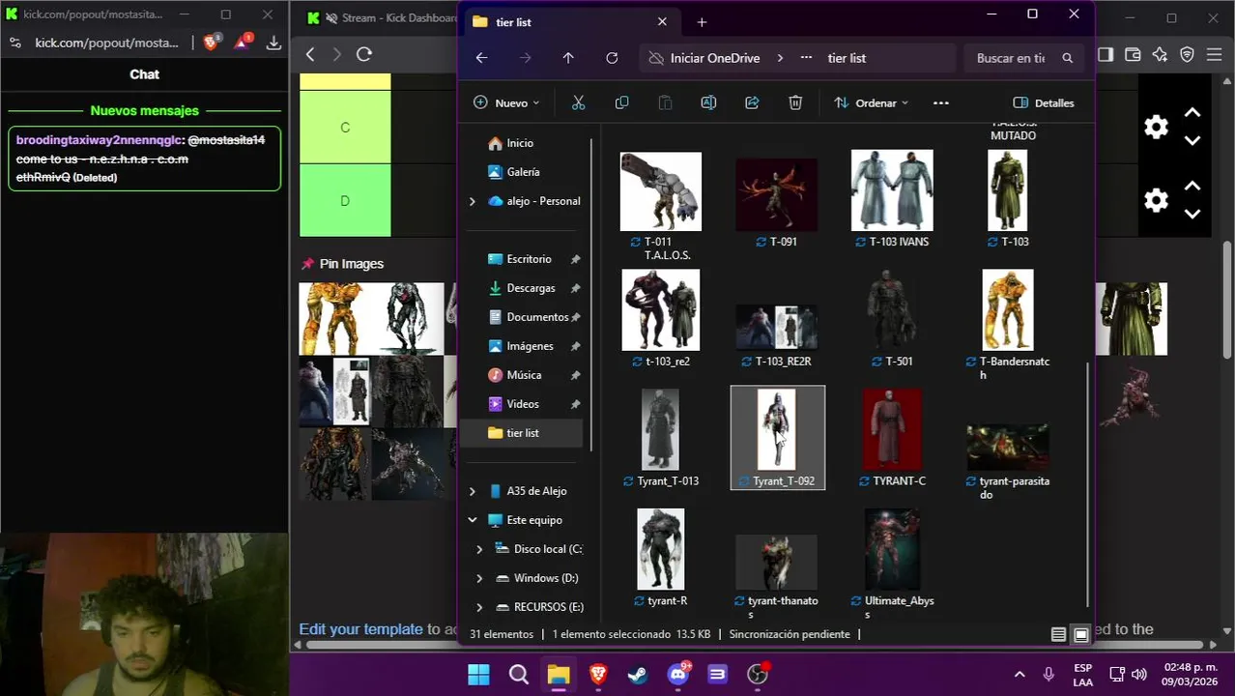Open Brave Wallet icon in browser toolbar

[x=1133, y=54]
